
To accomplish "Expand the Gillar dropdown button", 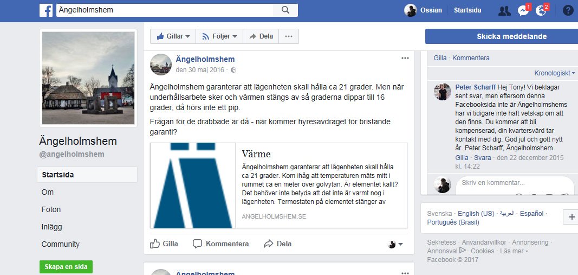I will (173, 36).
